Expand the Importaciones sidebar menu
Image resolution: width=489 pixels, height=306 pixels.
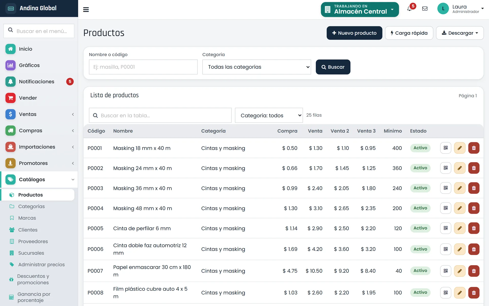coord(39,147)
